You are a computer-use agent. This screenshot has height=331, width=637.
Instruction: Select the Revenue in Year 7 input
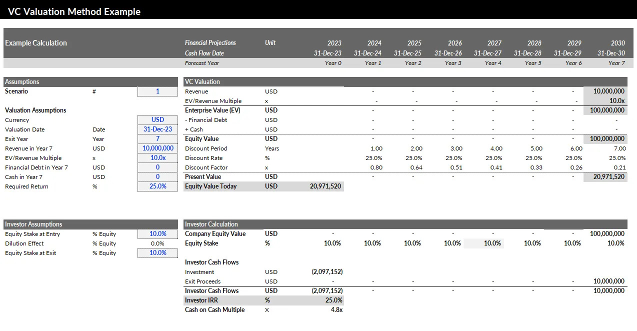157,148
